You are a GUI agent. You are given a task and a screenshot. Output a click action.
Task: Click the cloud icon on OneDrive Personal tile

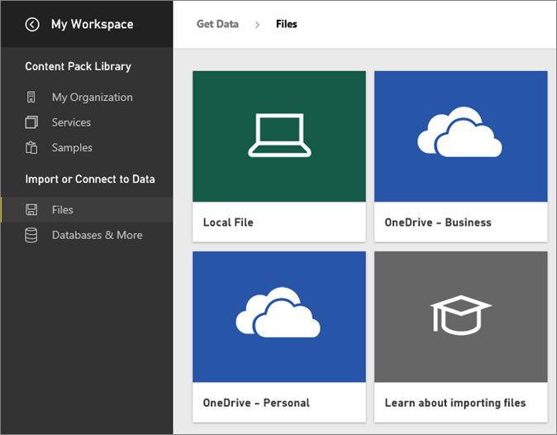[278, 313]
